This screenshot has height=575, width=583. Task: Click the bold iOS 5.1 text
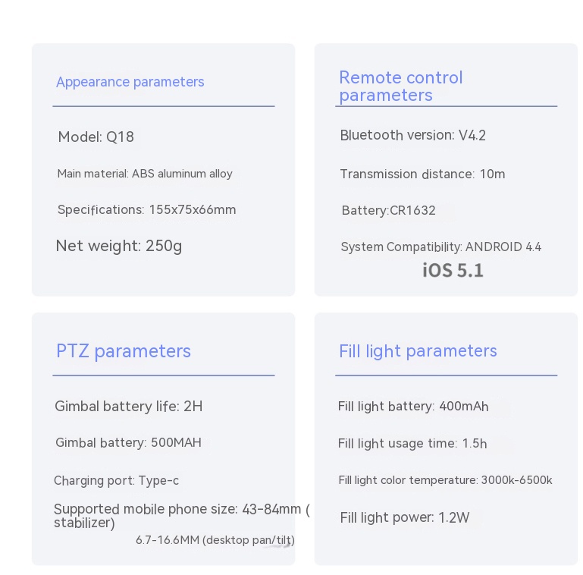[x=453, y=271]
